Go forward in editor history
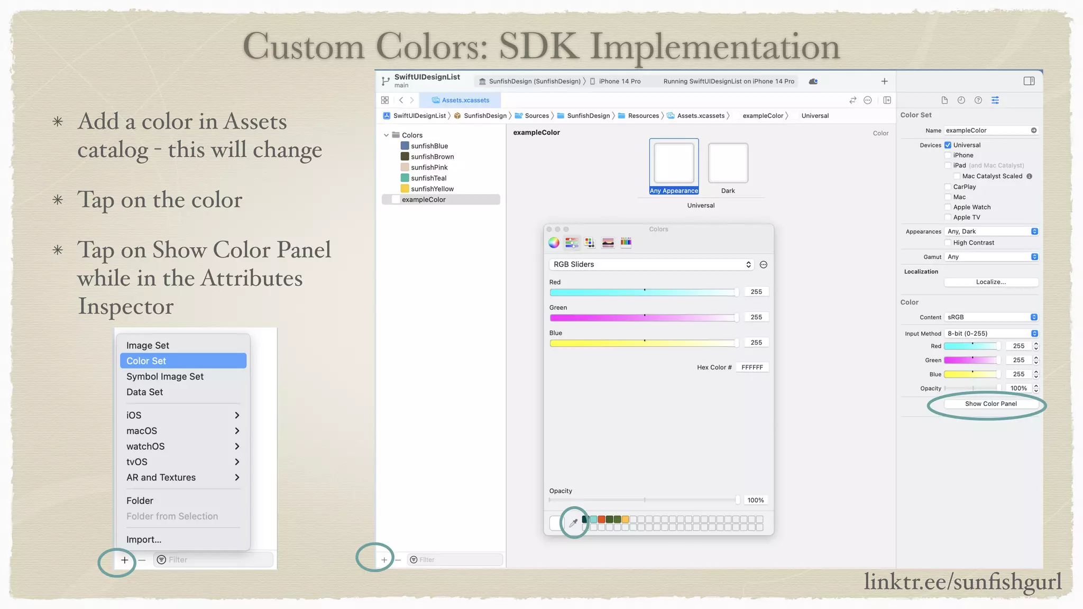Viewport: 1083px width, 609px height. (412, 100)
